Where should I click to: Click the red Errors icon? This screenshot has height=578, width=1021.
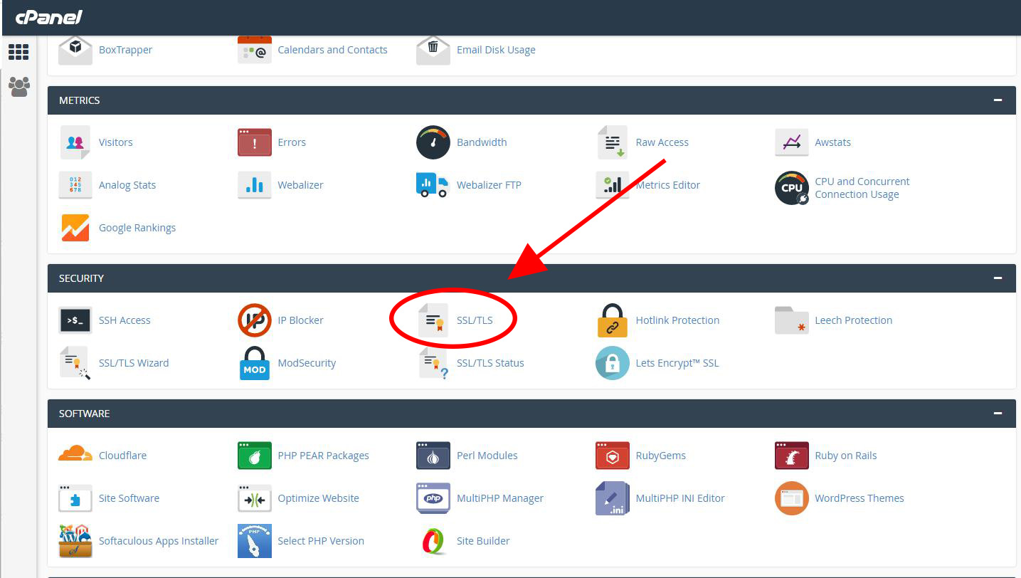[x=255, y=142]
